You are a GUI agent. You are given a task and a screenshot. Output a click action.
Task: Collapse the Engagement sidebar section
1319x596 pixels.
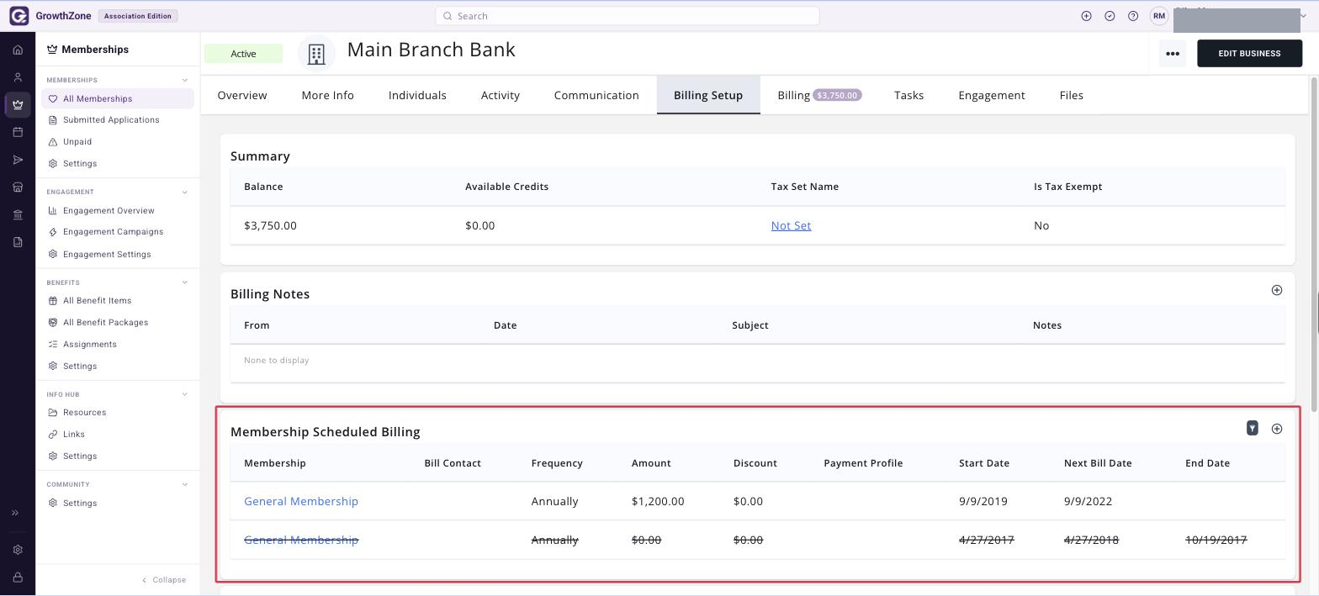[185, 192]
